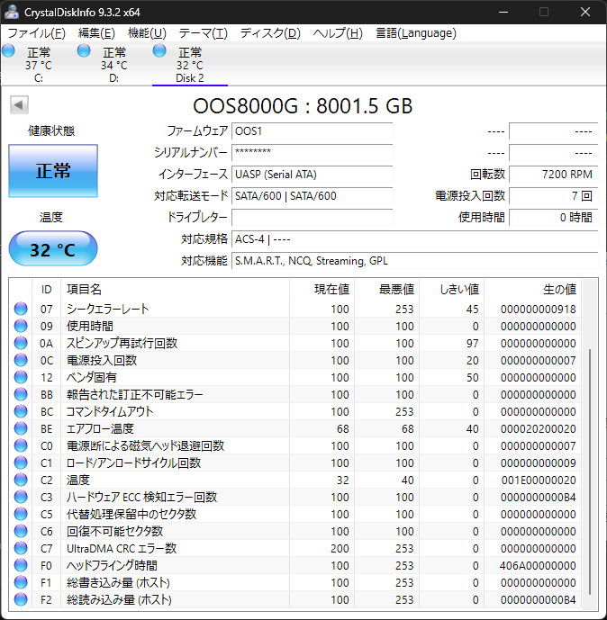Click the 32 °C temperature button

[x=53, y=248]
